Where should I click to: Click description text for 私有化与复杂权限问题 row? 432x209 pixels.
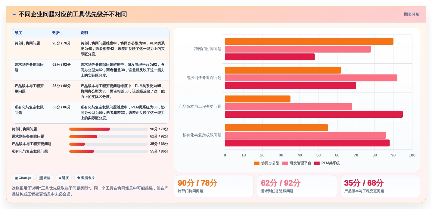tap(123, 113)
